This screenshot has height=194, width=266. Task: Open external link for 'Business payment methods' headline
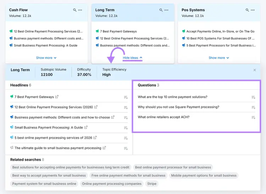coord(113,117)
